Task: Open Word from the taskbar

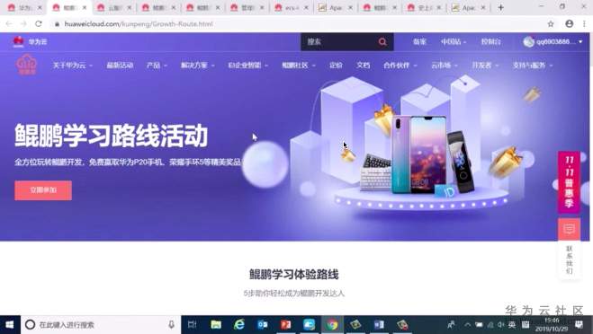Action: [379, 324]
